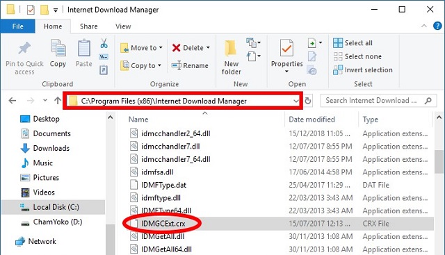Click the Paste clipboard icon
Image resolution: width=445 pixels, height=255 pixels.
84,48
